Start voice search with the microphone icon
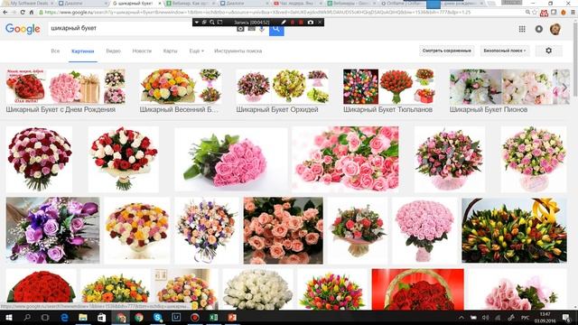 tap(261, 29)
